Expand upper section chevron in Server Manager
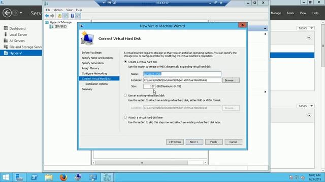Screen dimensions: 325x182 309,37
